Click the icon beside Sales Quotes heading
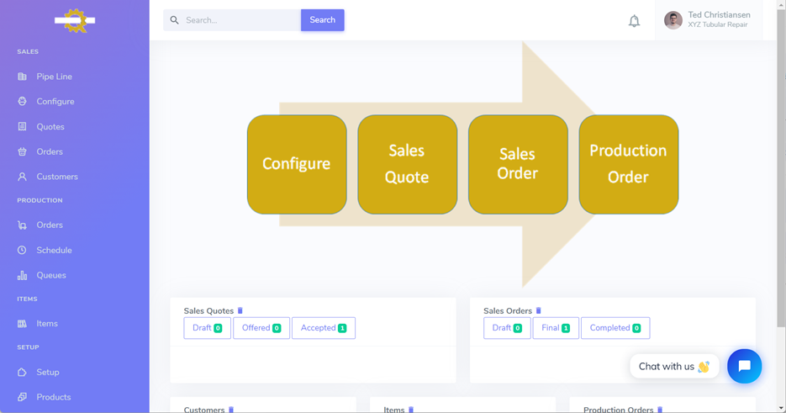Viewport: 786px width, 413px height. pyautogui.click(x=240, y=310)
